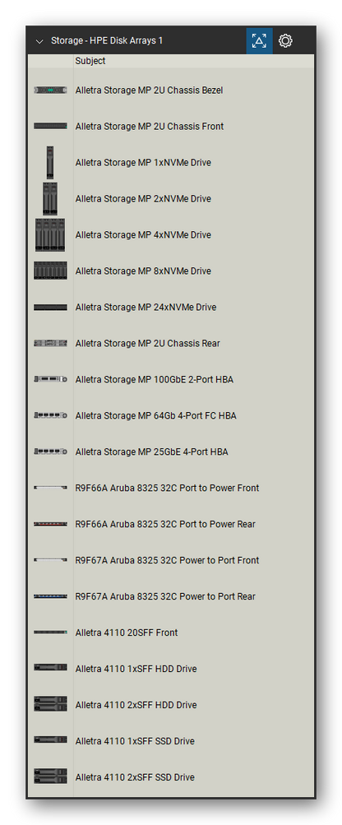Choose the Alletra 4110 1xSFF SSD Drive icon
The height and width of the screenshot is (825, 342).
pos(50,739)
